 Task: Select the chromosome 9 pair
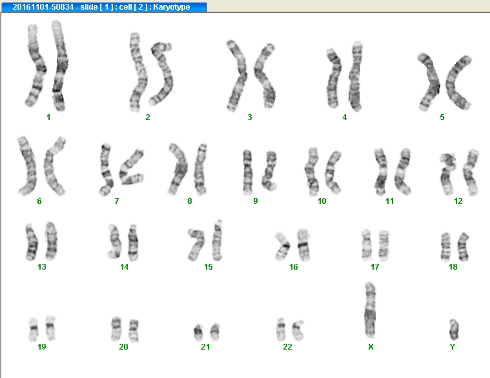coord(260,173)
